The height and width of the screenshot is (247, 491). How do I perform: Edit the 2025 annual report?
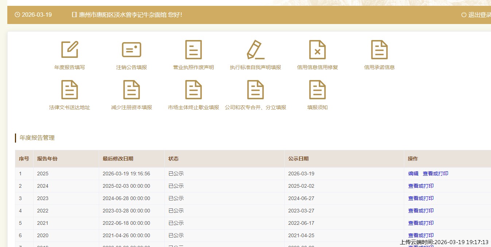tap(413, 174)
